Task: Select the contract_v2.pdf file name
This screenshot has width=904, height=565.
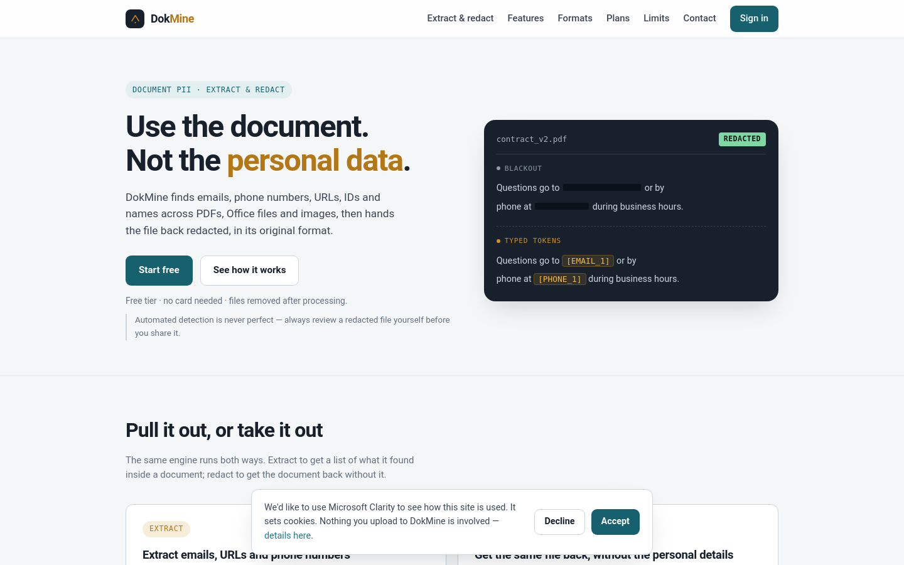Action: [x=532, y=139]
